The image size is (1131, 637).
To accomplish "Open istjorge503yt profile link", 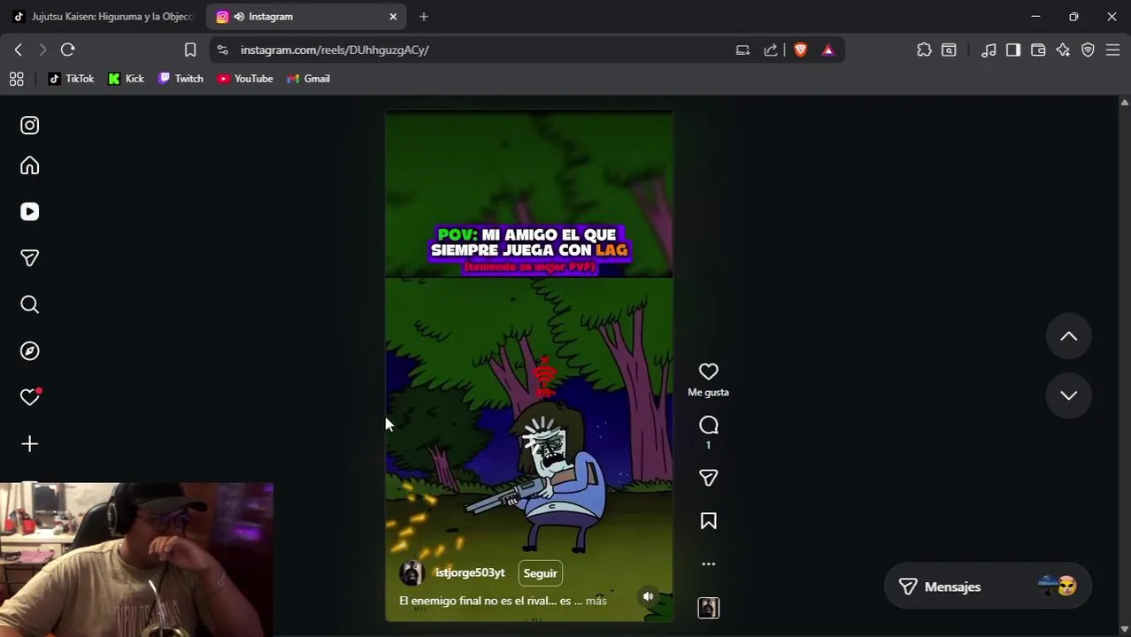I will [x=470, y=572].
